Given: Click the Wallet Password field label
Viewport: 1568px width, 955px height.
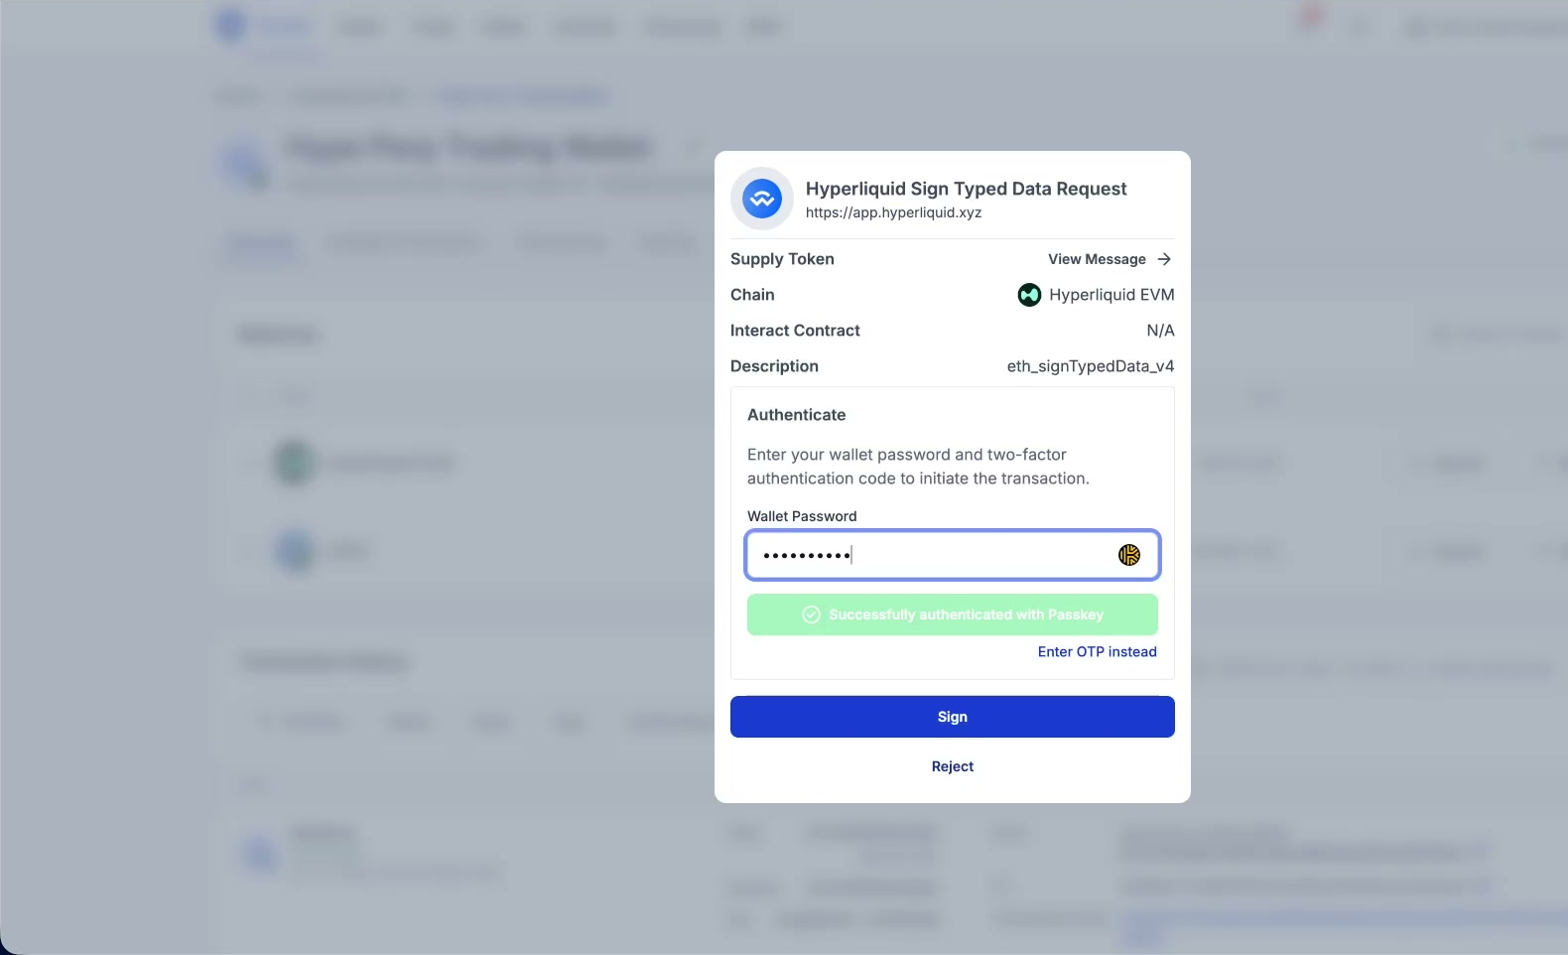Looking at the screenshot, I should click(802, 516).
